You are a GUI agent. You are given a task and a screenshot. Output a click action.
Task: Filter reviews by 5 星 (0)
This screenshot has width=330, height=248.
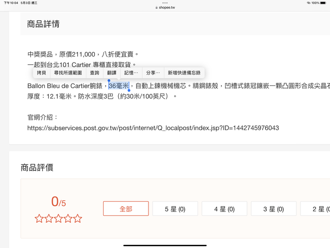[175, 209]
